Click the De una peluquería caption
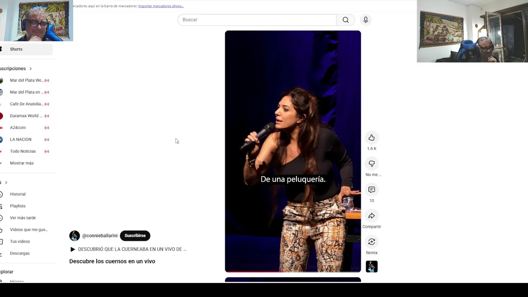Screen dimensions: 528x297 (293, 179)
